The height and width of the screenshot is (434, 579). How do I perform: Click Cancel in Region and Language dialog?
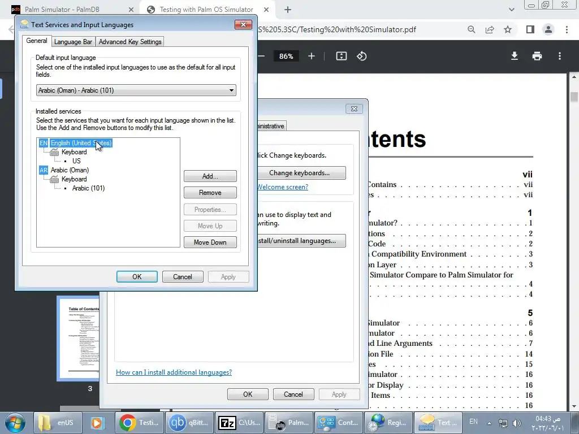(293, 394)
